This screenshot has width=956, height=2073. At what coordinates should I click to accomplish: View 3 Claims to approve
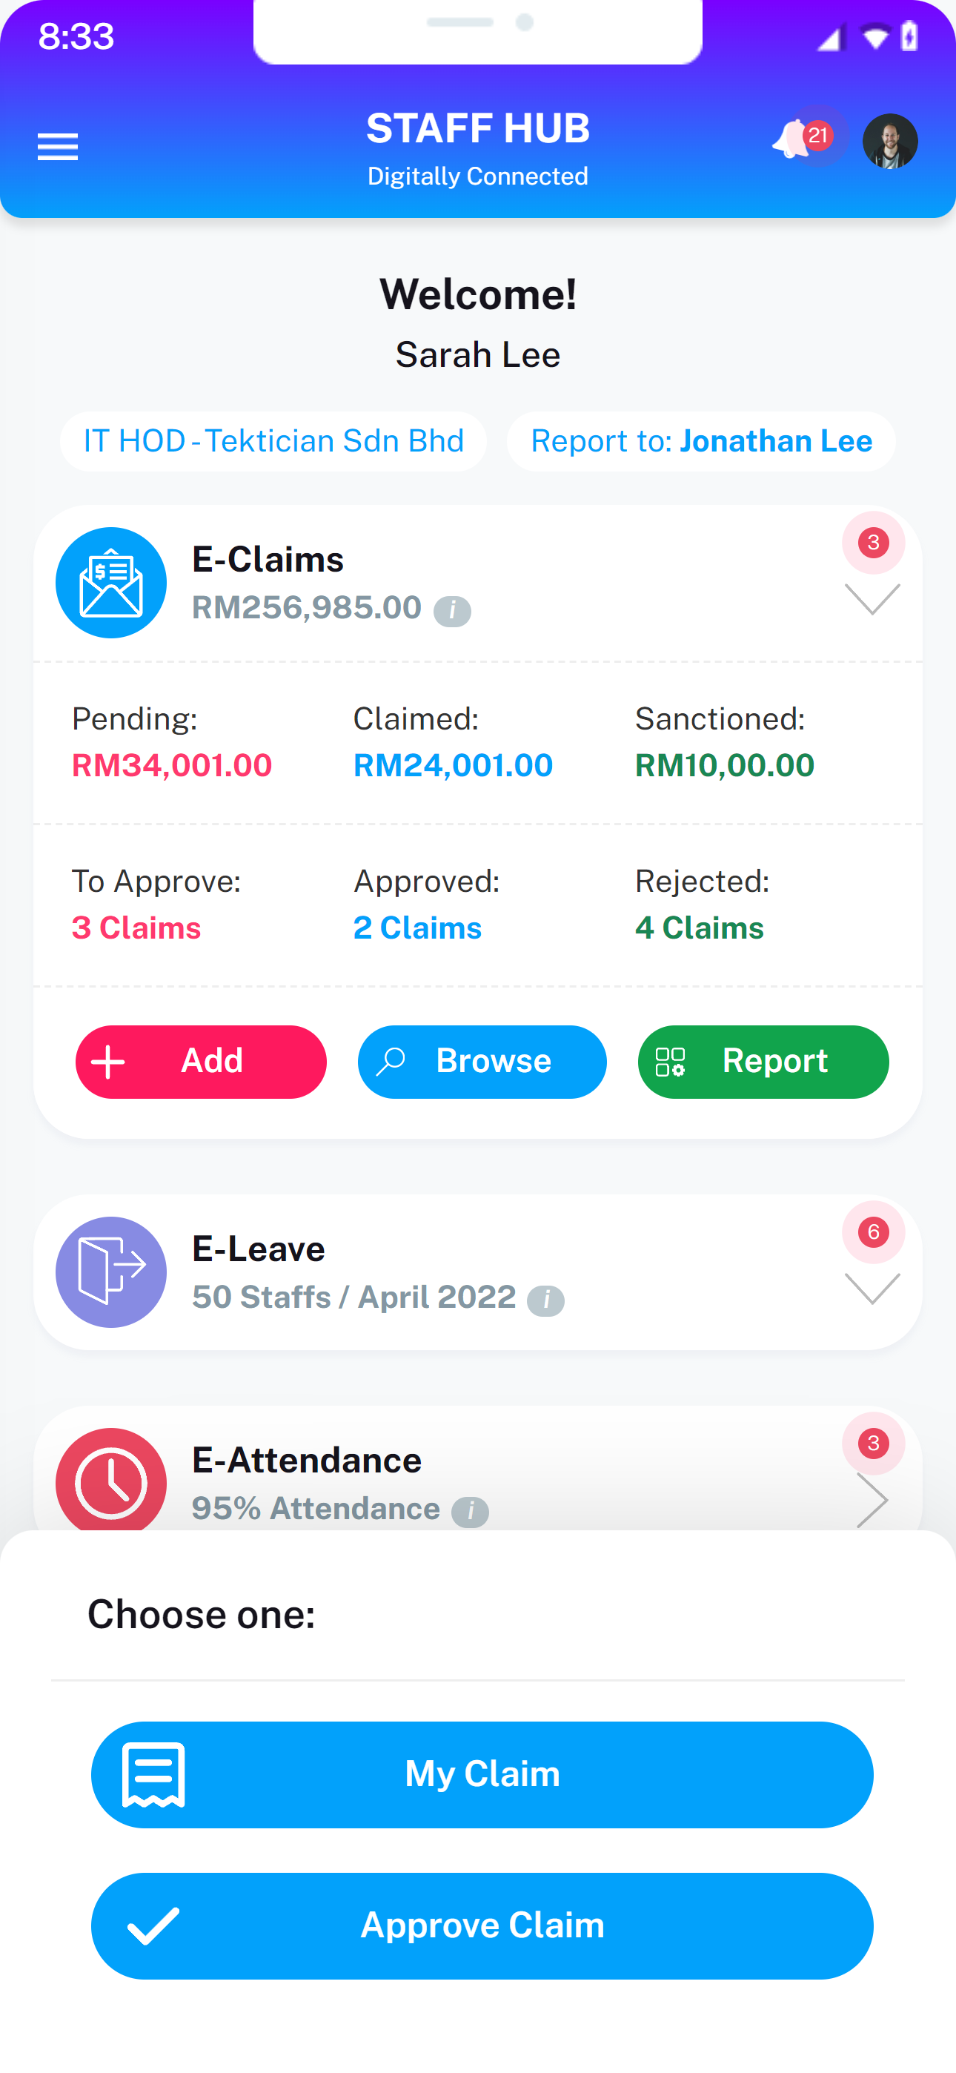point(136,928)
